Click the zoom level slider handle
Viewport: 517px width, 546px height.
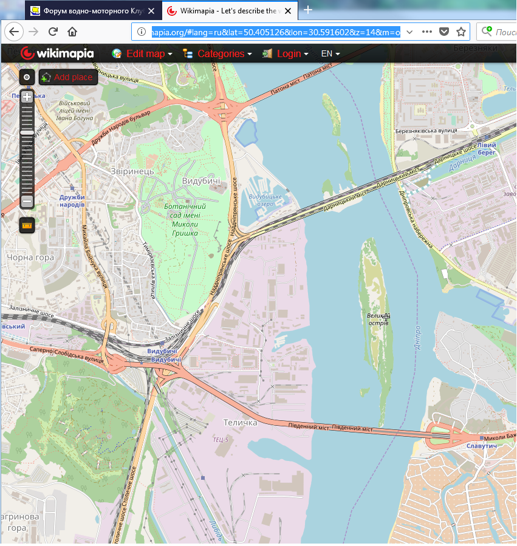(27, 132)
